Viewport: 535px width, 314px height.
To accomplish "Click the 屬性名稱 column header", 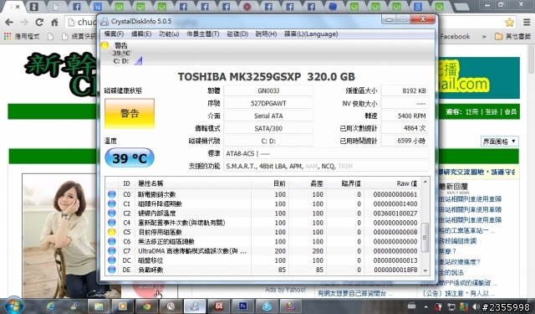I will click(x=193, y=183).
